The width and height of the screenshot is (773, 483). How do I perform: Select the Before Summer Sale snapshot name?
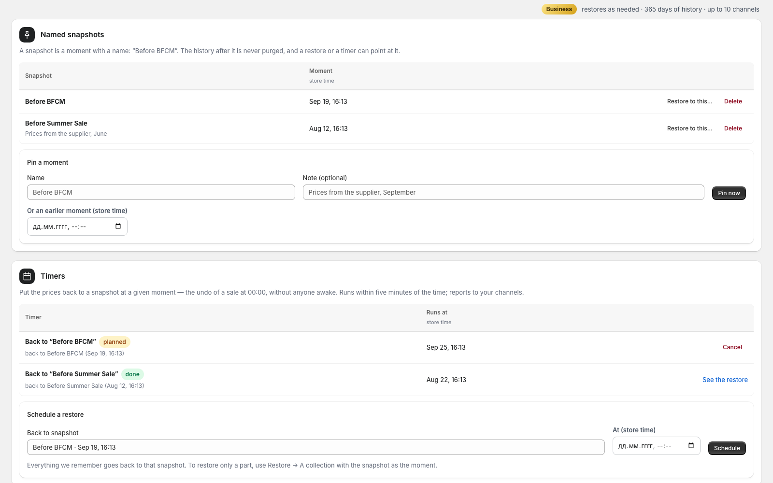pos(56,123)
